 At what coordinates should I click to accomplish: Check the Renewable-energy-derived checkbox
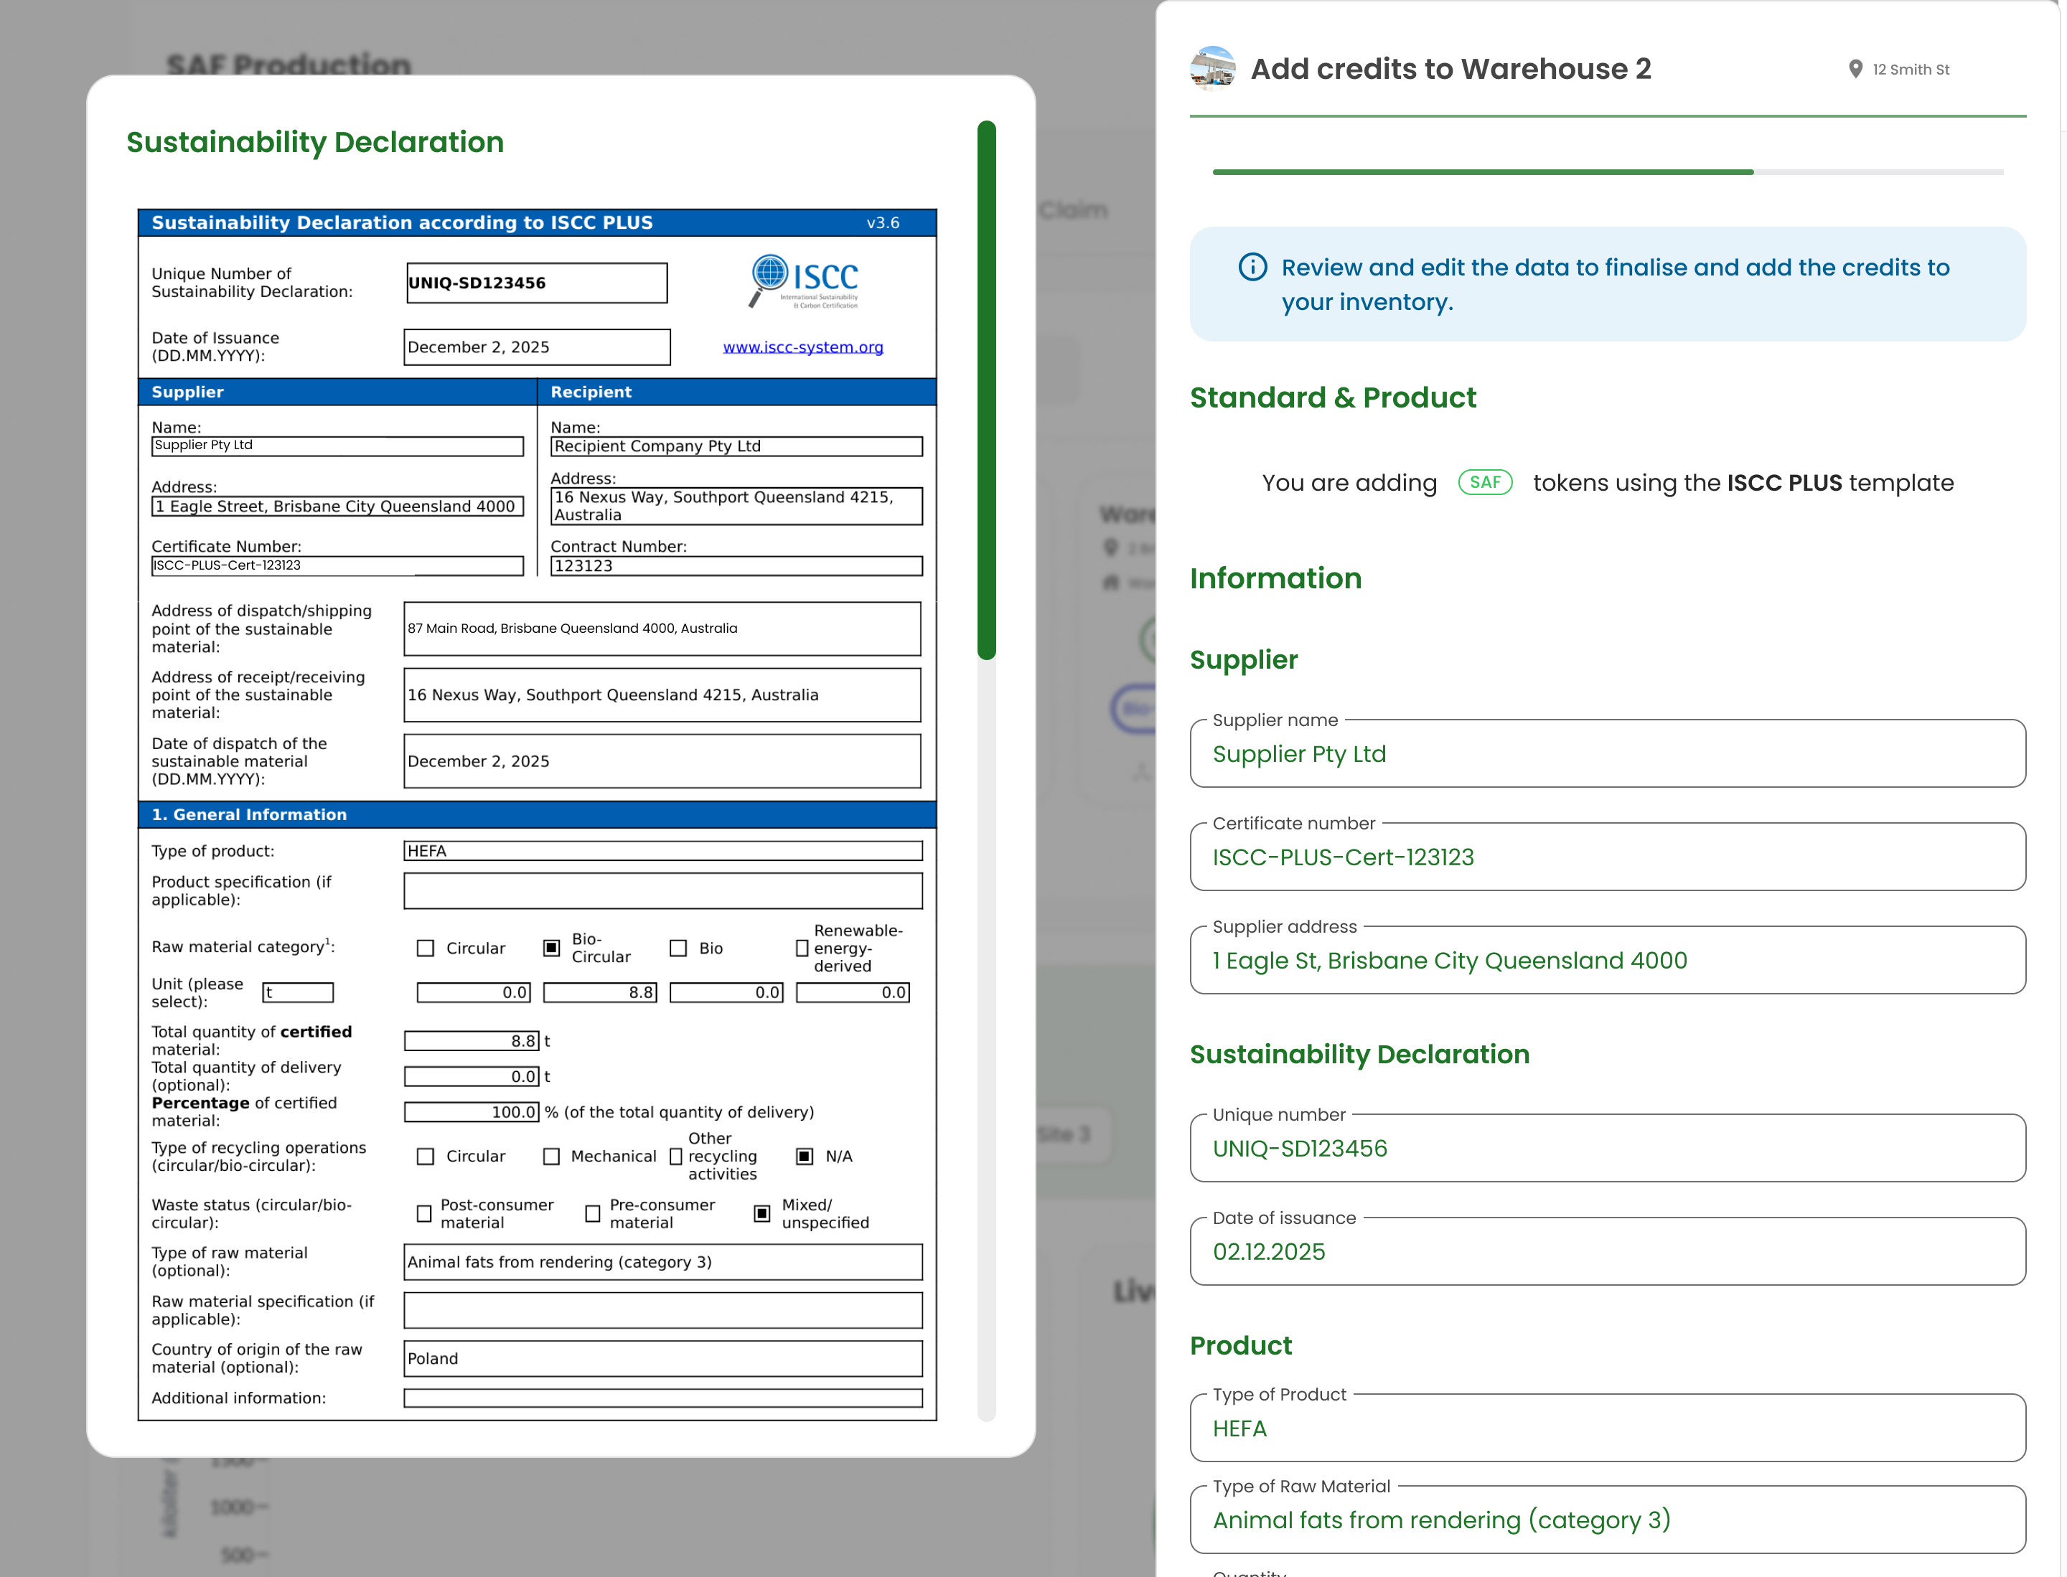(x=802, y=948)
